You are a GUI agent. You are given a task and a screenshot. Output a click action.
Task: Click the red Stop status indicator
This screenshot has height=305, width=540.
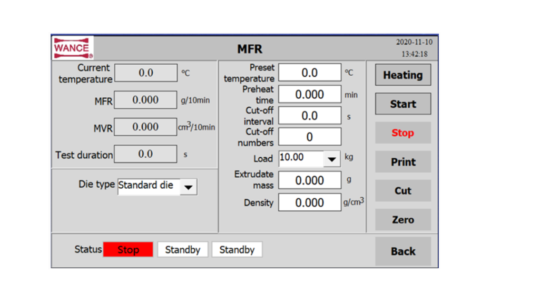click(x=128, y=250)
